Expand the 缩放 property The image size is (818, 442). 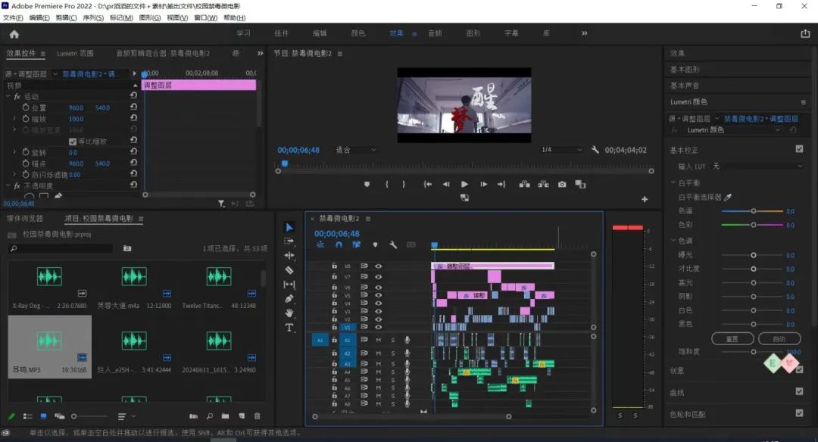point(14,119)
